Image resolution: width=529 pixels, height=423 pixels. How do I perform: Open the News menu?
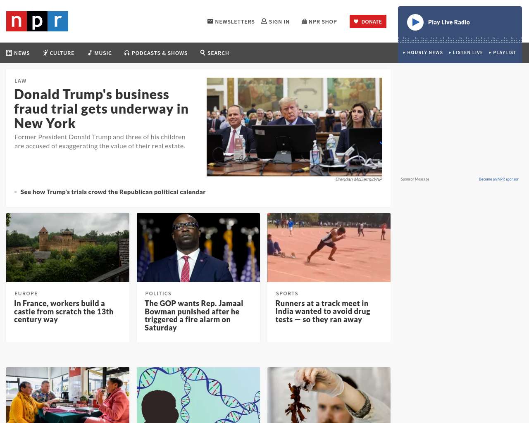(x=18, y=53)
